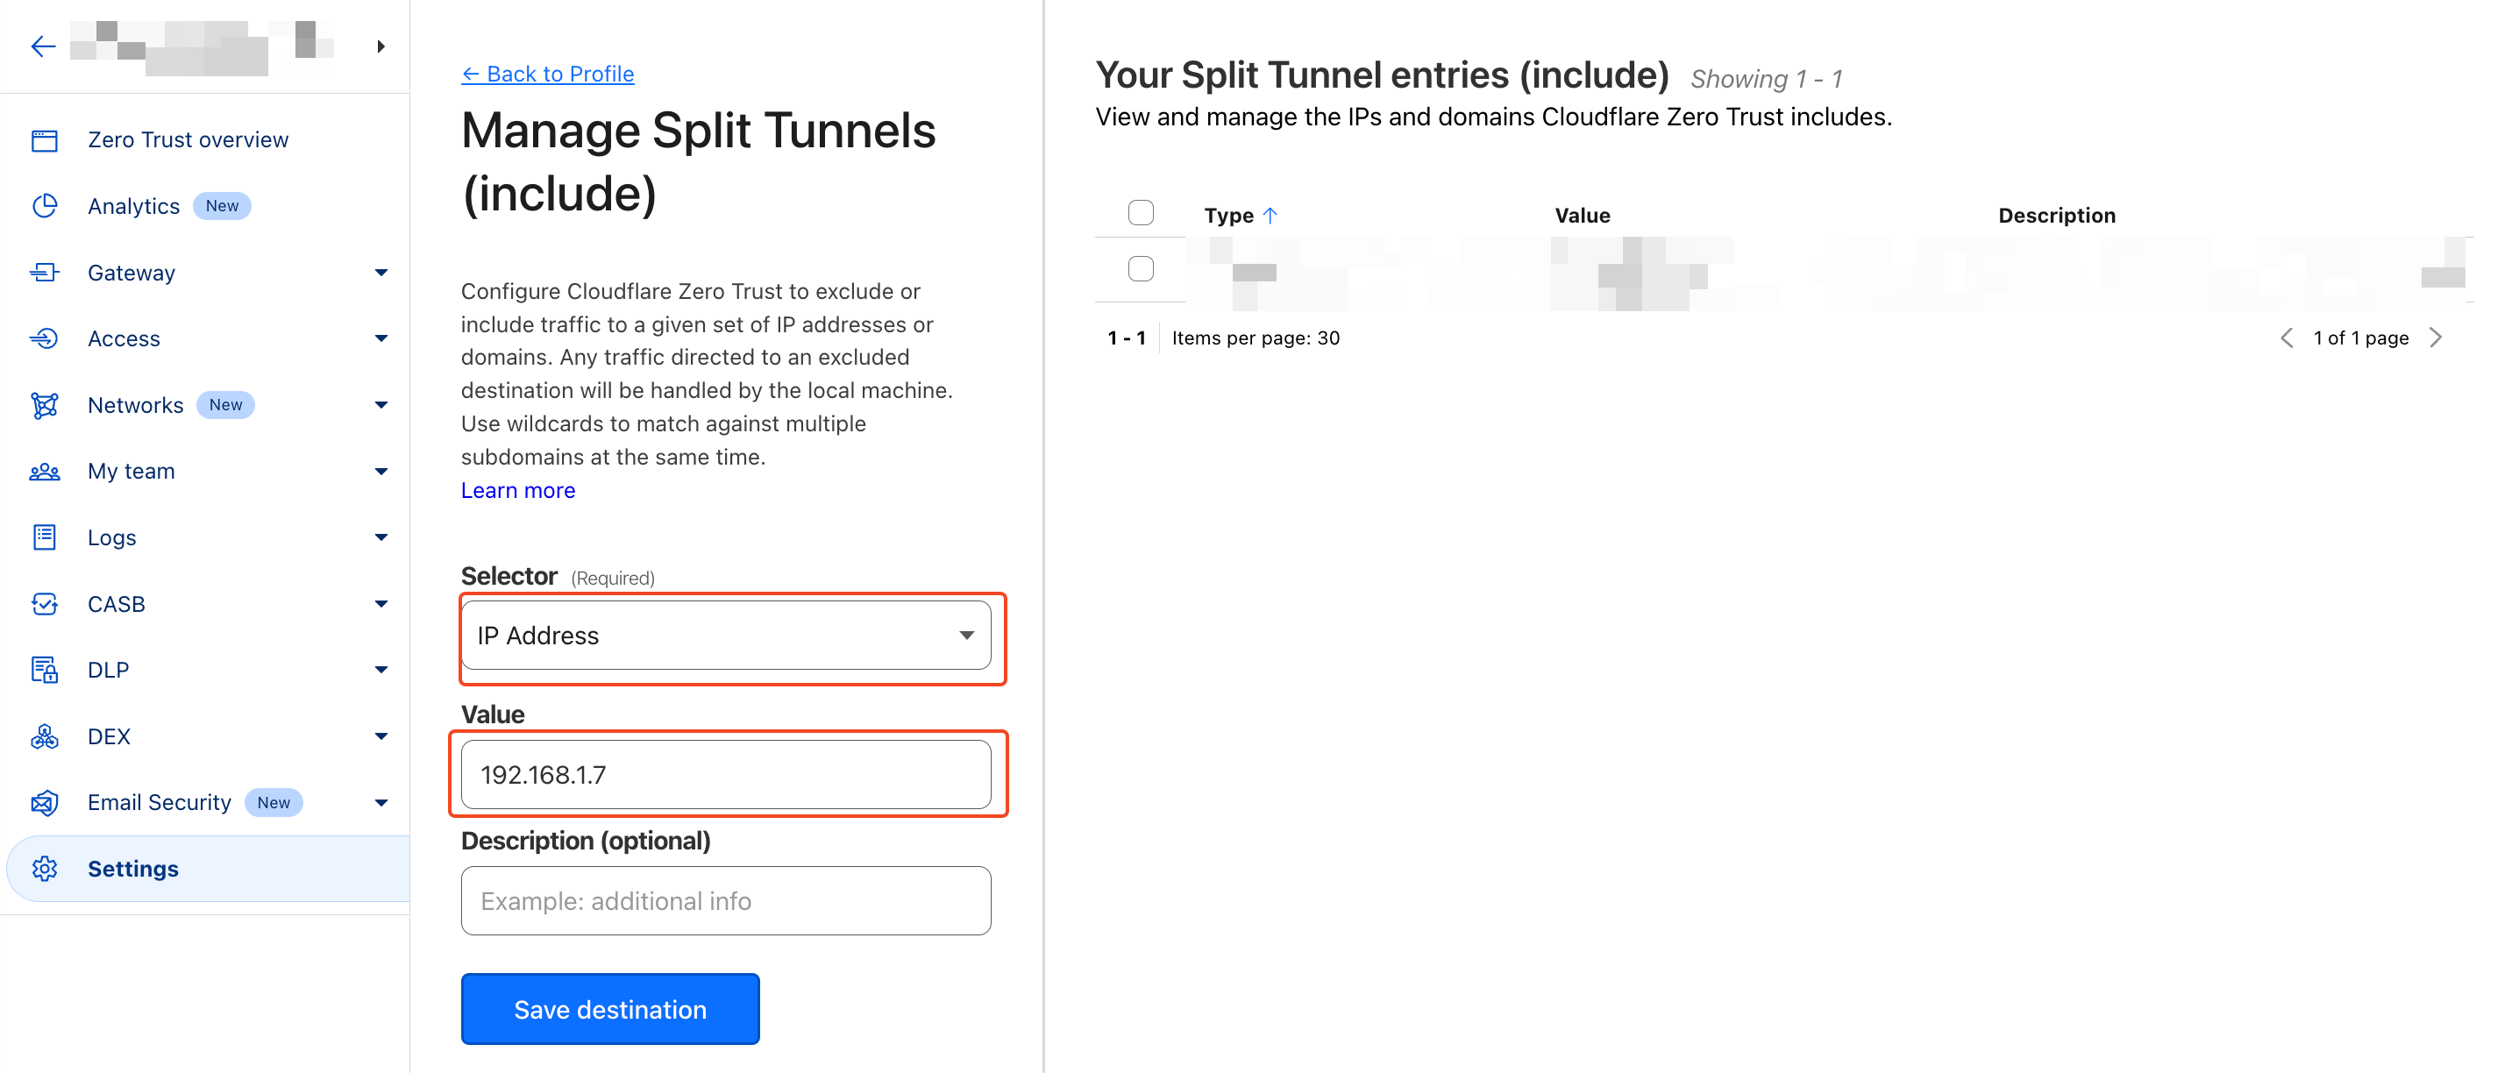This screenshot has width=2497, height=1073.
Task: Click the Email Security envelope icon
Action: (45, 803)
